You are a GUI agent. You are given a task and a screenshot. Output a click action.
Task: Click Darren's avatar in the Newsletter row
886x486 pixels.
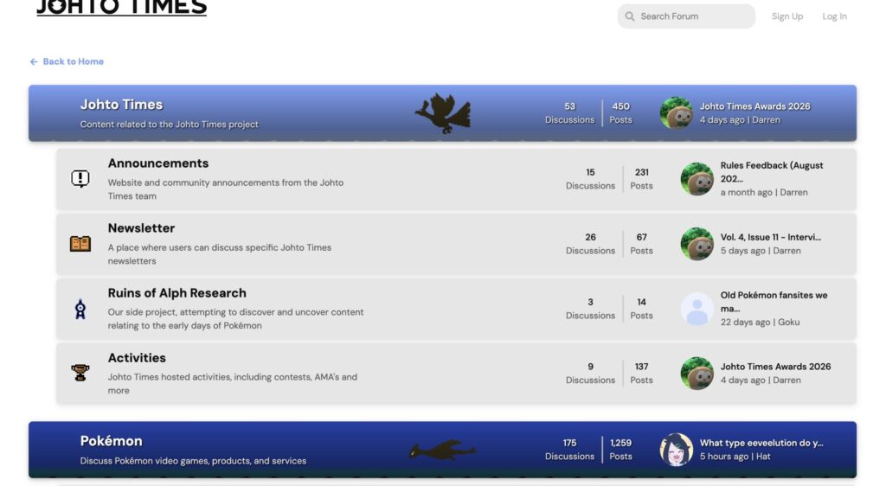(697, 244)
